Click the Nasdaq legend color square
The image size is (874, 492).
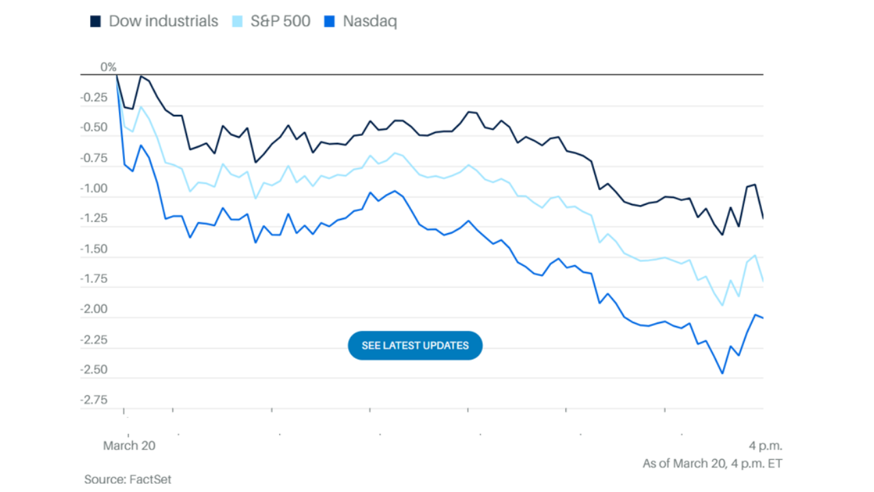pyautogui.click(x=330, y=22)
